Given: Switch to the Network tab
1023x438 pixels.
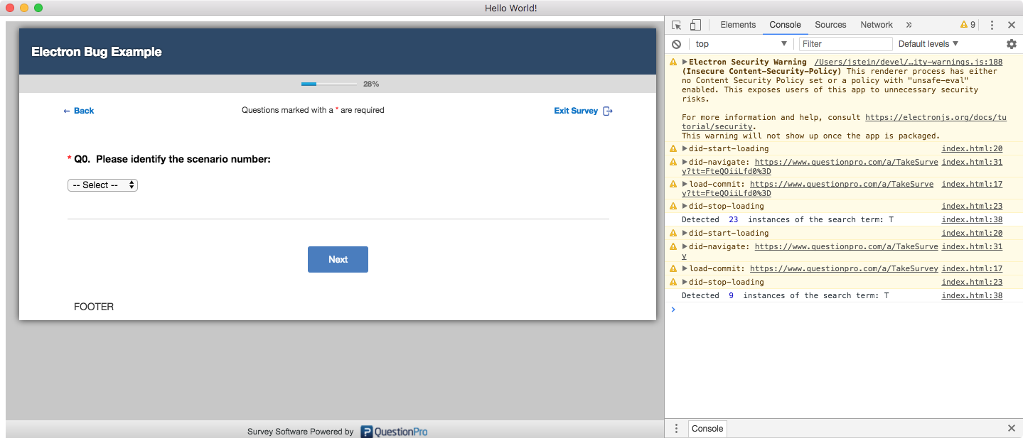Looking at the screenshot, I should (x=876, y=24).
